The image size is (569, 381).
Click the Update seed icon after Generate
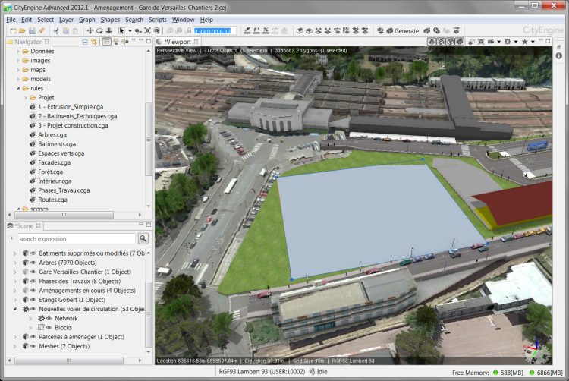coord(427,31)
